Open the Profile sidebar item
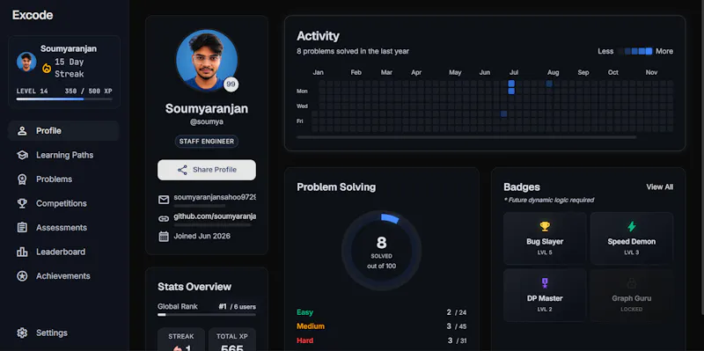 pos(63,131)
